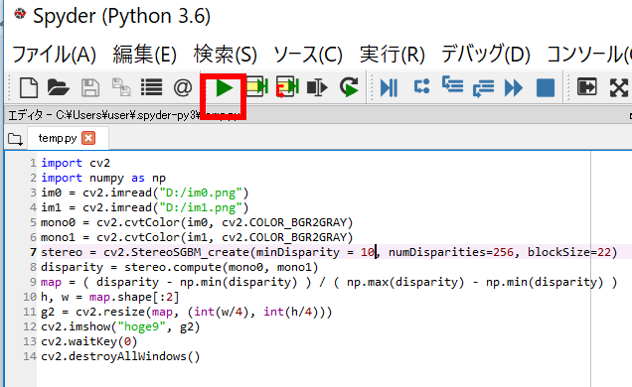Click 'stereo.compute(mono0, mono1)' on line 8
Image resolution: width=632 pixels, height=387 pixels.
222,267
